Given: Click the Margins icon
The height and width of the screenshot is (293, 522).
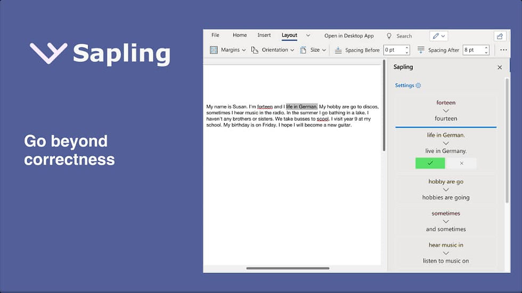Looking at the screenshot, I should [x=214, y=50].
